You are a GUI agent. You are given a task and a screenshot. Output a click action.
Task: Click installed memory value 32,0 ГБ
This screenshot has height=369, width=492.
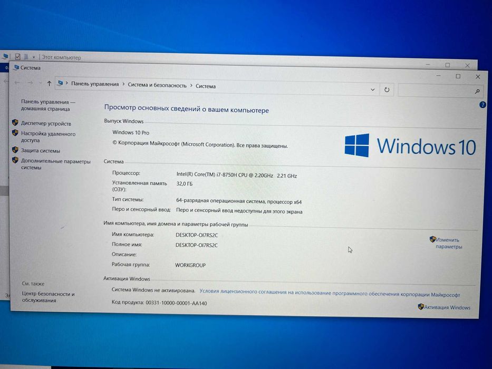click(185, 183)
